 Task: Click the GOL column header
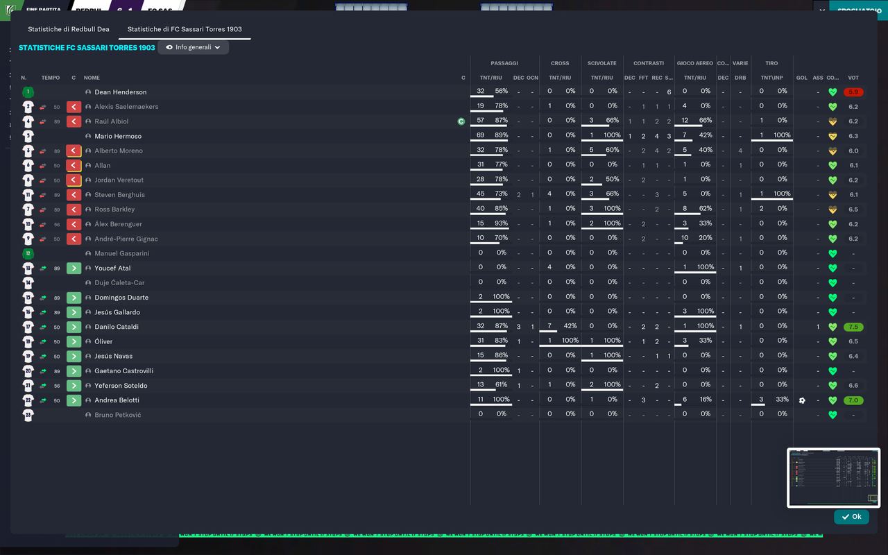[x=802, y=78]
